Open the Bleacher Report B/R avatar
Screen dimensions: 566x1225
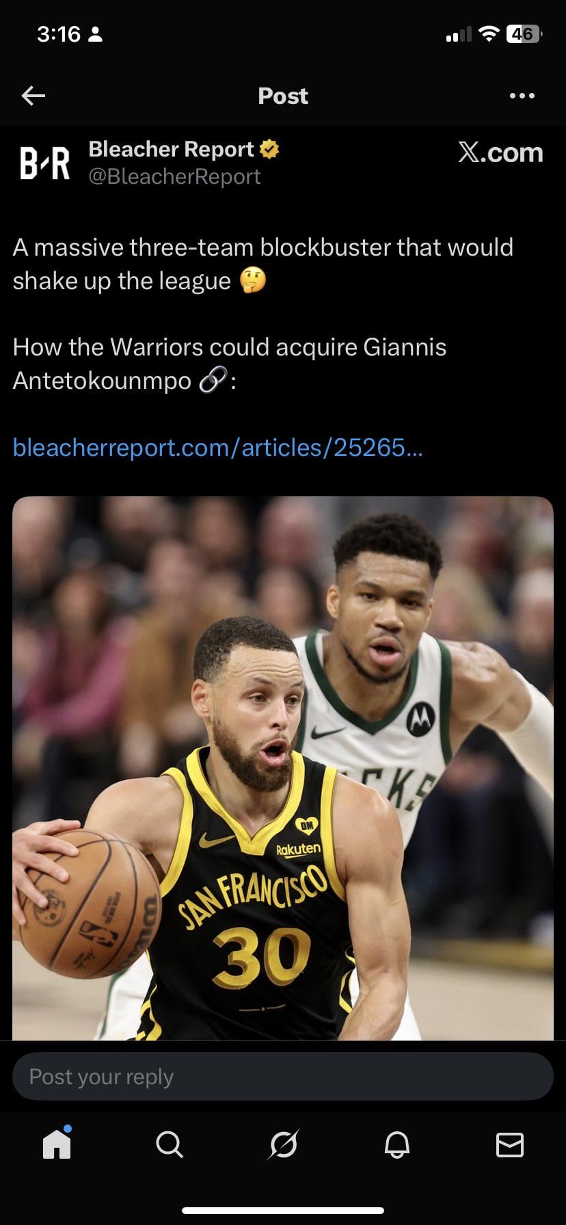(x=45, y=163)
